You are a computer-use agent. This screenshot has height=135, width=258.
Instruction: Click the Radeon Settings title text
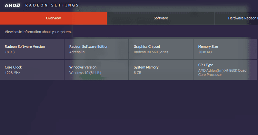(52, 5)
